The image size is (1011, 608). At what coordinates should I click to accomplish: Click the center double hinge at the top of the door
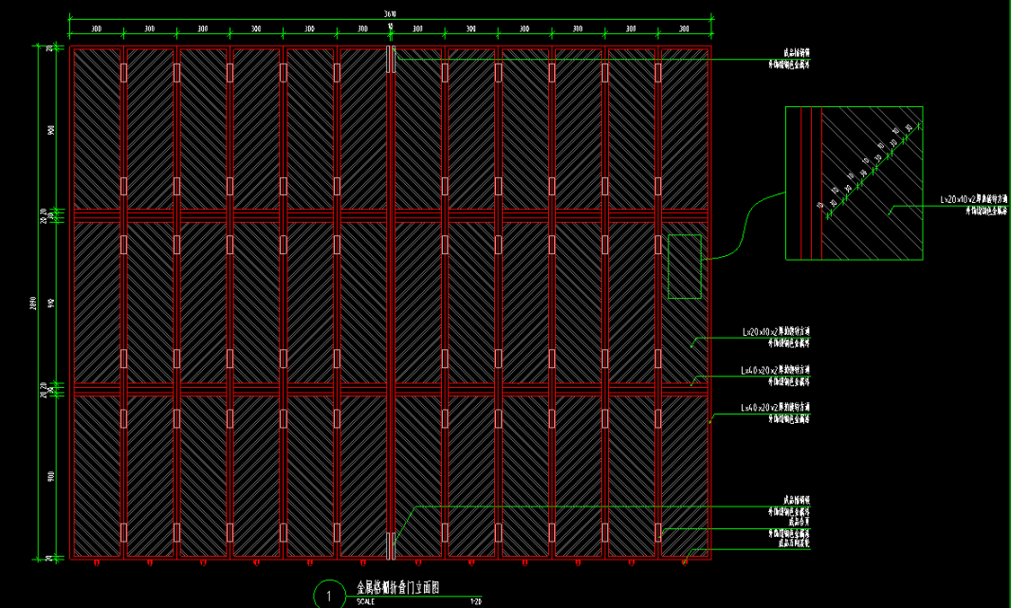point(390,60)
